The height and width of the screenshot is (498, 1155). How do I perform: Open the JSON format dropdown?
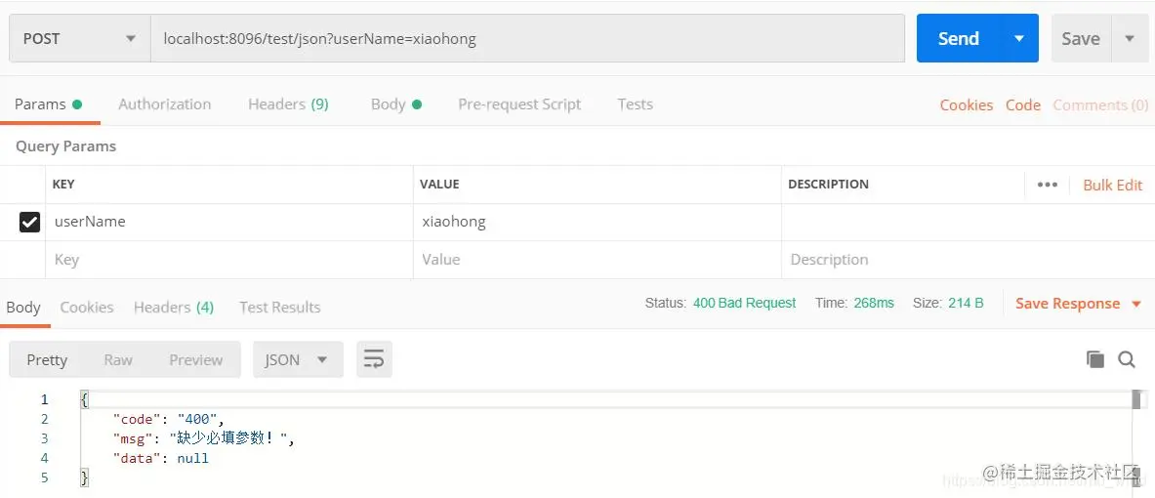click(x=298, y=359)
